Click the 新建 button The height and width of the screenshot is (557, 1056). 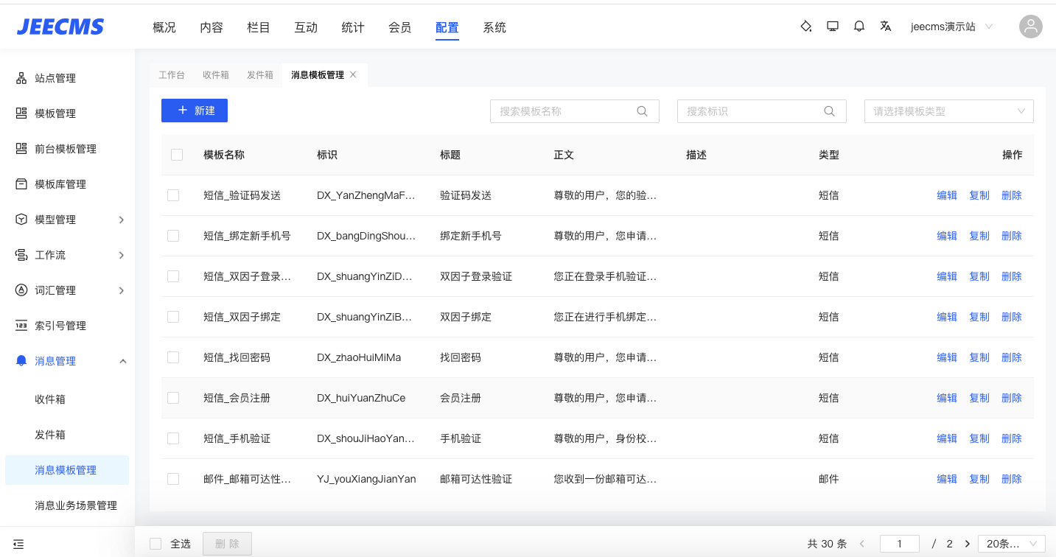pyautogui.click(x=195, y=111)
